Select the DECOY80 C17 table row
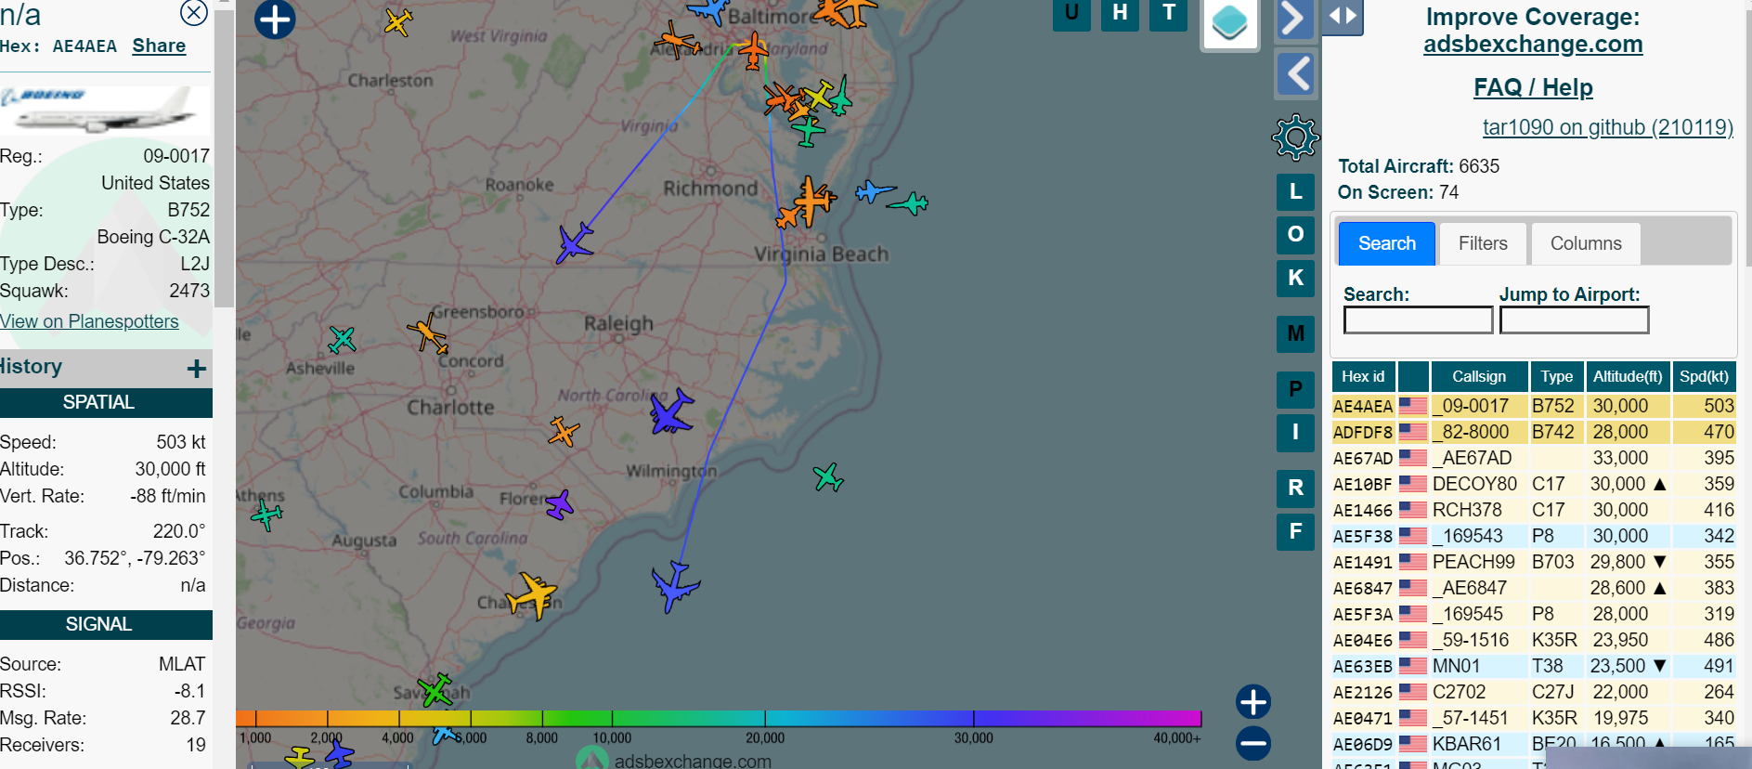 point(1534,484)
